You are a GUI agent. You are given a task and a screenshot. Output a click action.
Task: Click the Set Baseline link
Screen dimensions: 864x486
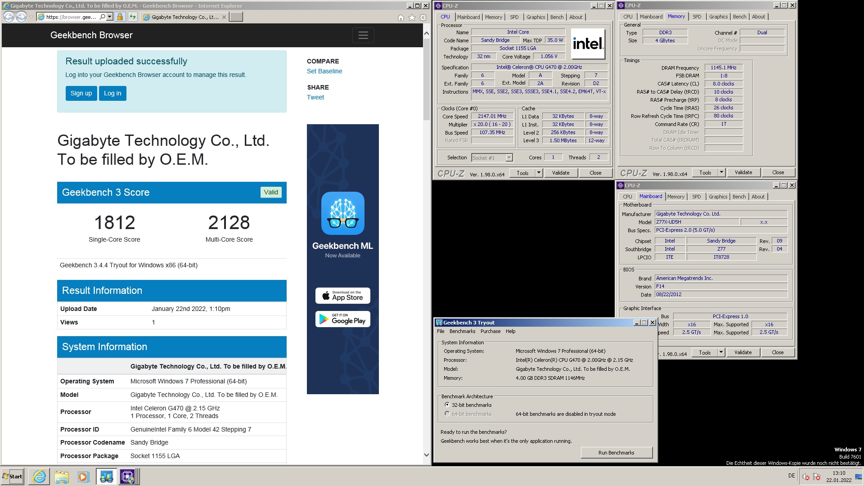pos(324,71)
